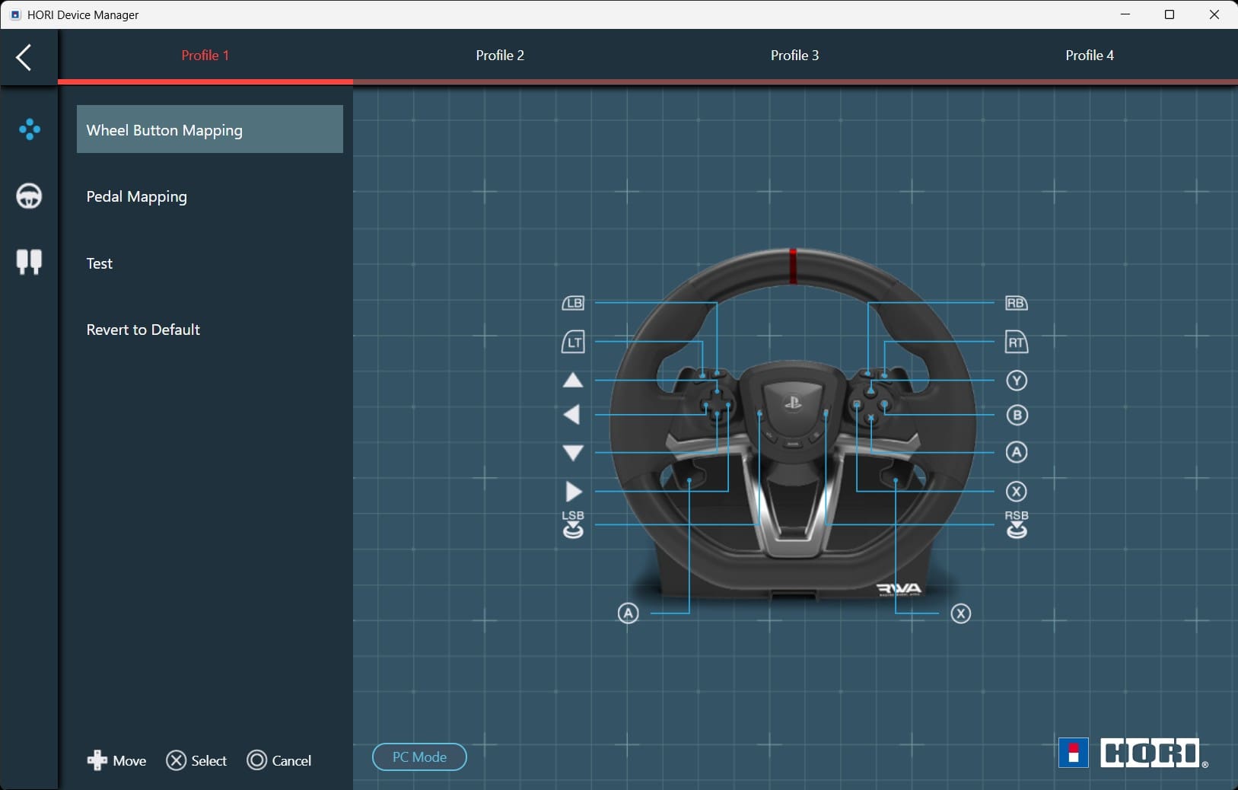Viewport: 1238px width, 790px height.
Task: Select the steering wheel sidebar icon
Action: tap(29, 196)
